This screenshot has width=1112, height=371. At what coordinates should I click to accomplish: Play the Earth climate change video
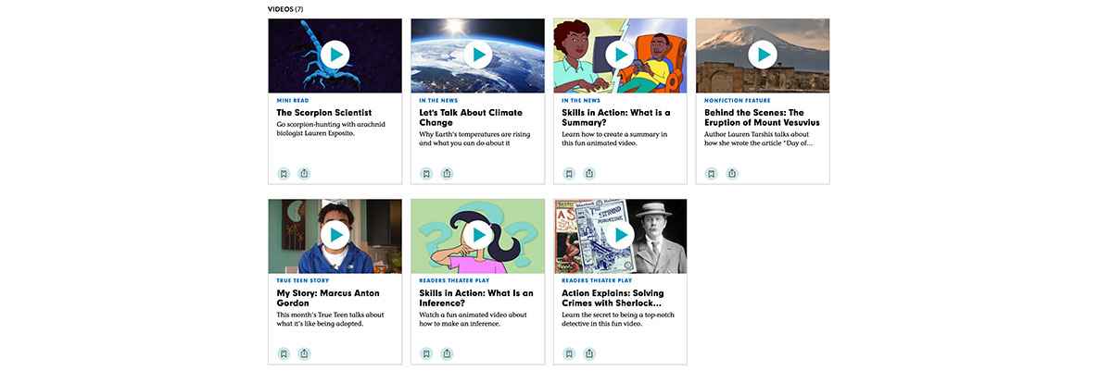(478, 56)
